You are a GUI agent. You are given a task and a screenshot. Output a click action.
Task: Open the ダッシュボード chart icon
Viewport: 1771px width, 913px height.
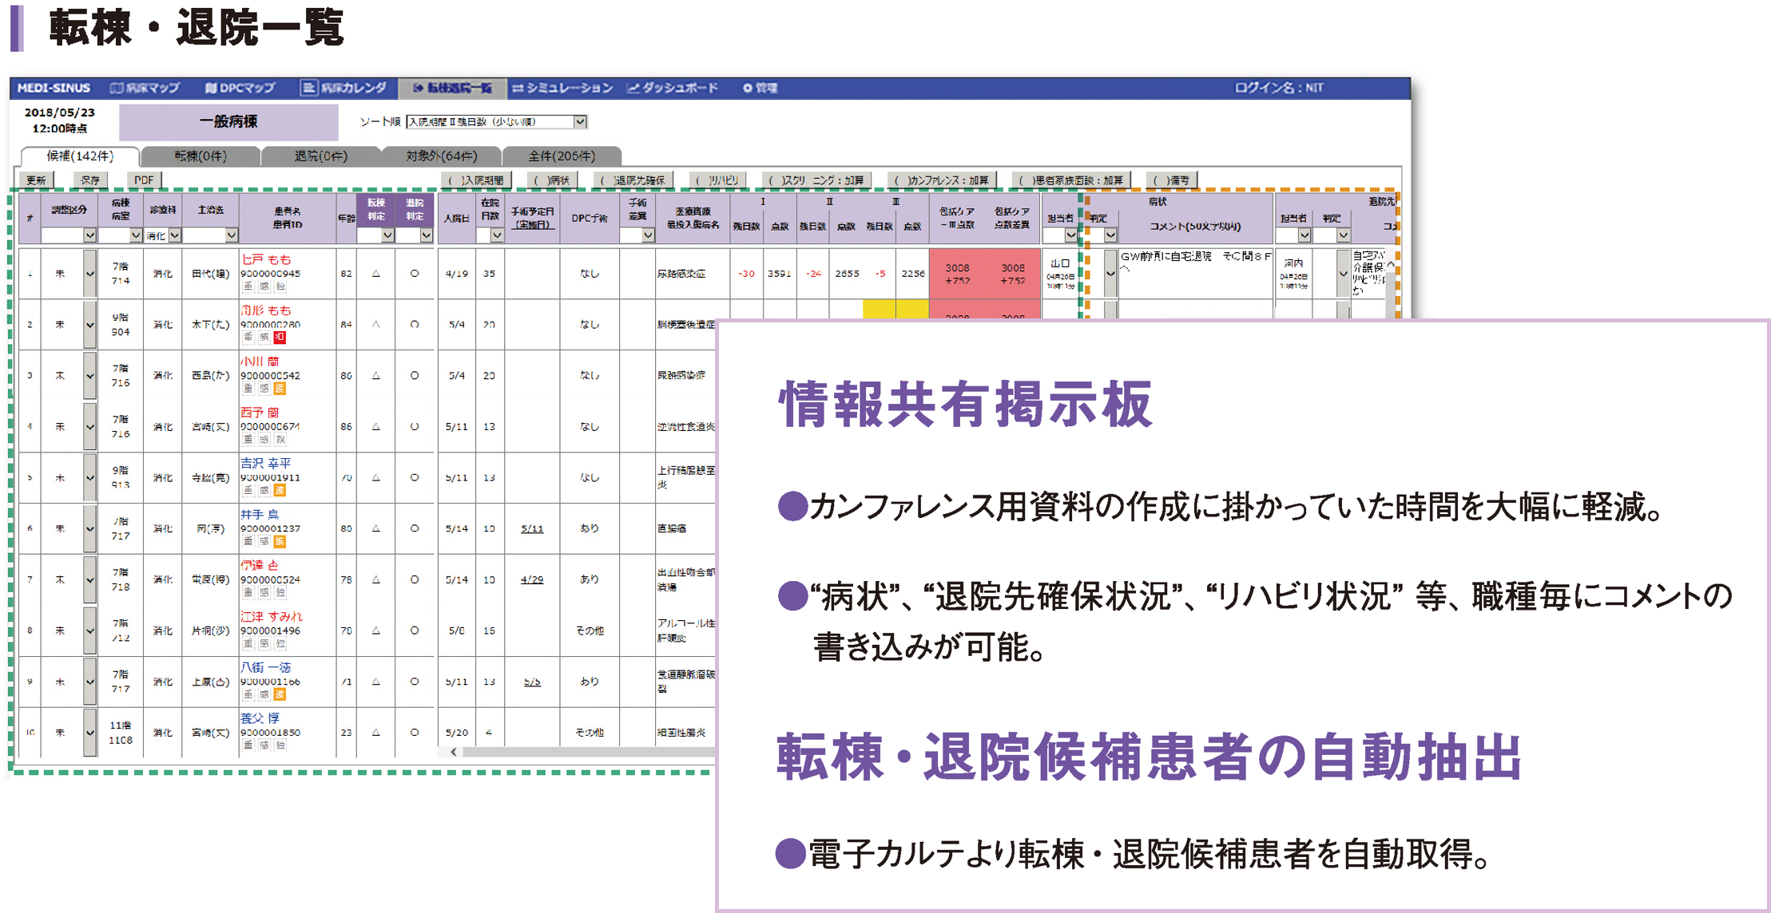click(x=633, y=88)
